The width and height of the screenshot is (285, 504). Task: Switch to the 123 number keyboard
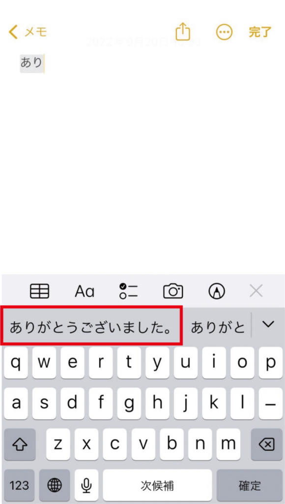(x=19, y=485)
